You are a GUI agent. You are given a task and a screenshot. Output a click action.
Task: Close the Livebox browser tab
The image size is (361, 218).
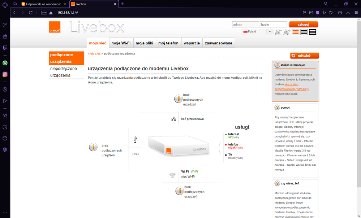(115, 4)
